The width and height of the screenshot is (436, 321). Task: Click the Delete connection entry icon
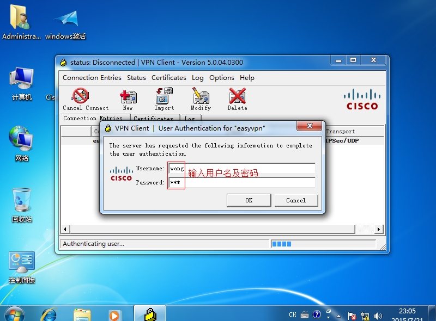(x=237, y=99)
